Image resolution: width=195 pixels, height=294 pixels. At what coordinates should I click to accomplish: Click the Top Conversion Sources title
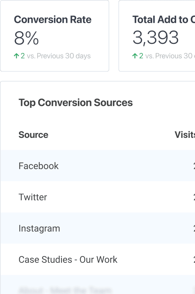click(x=75, y=102)
